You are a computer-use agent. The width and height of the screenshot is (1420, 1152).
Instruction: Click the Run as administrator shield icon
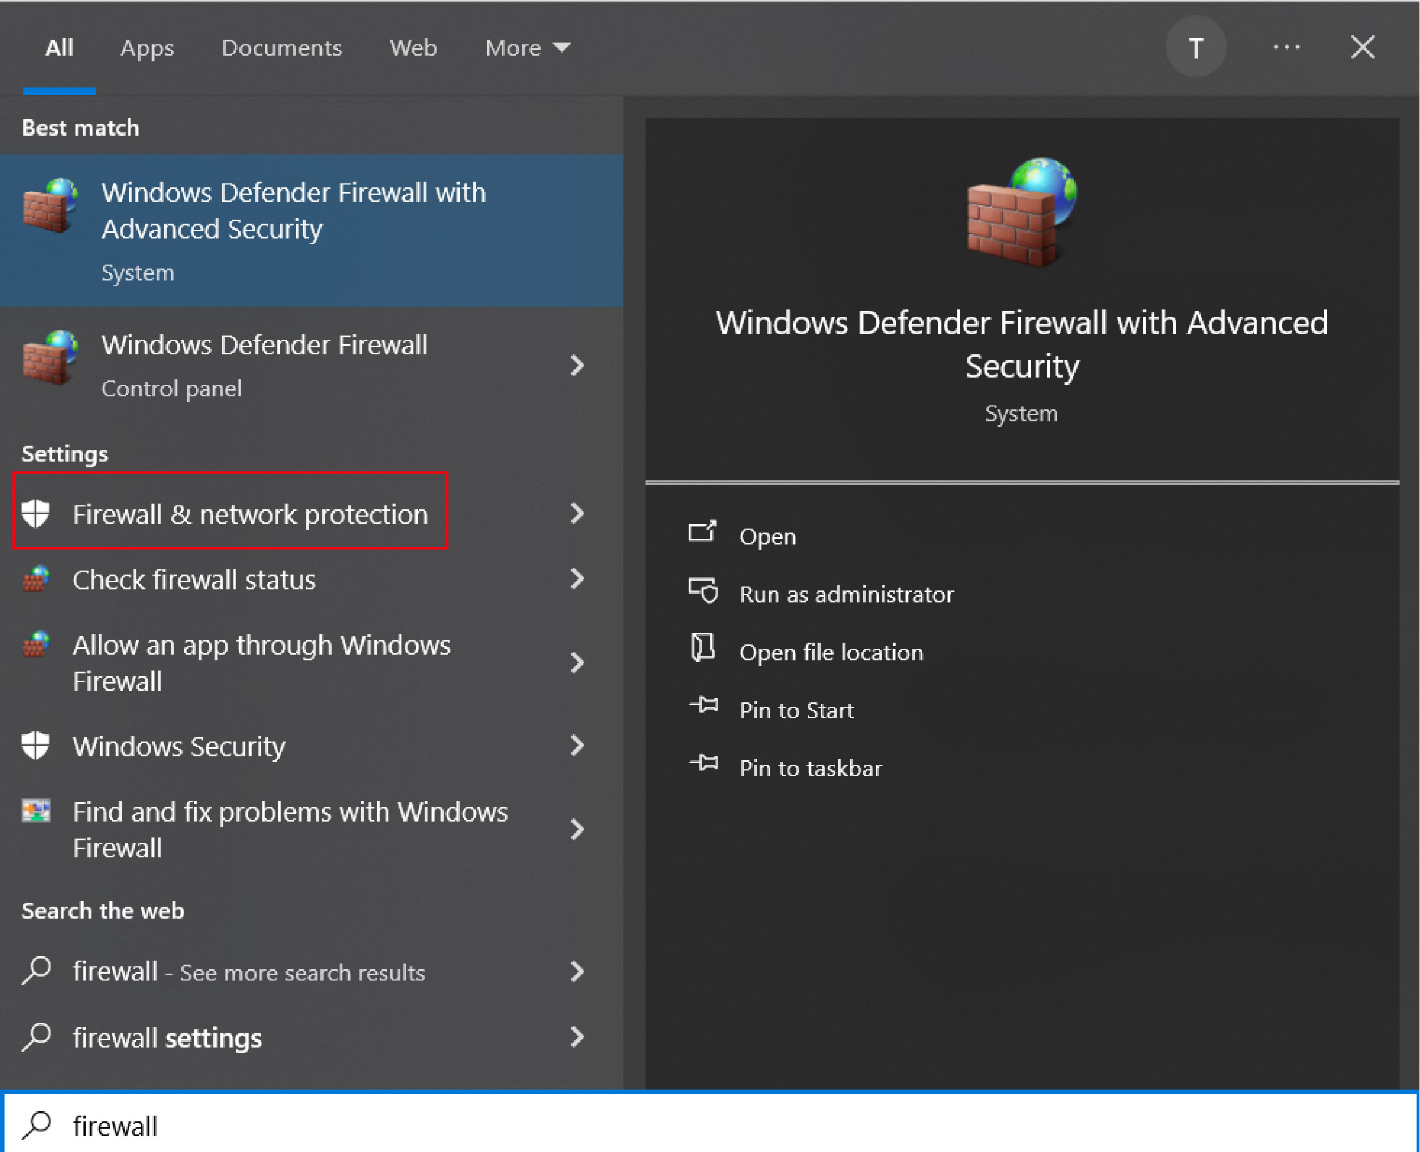(703, 590)
